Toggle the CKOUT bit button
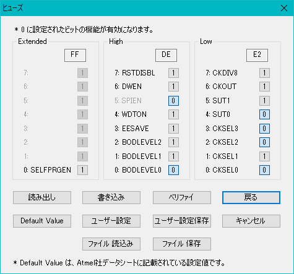This screenshot has width=294, height=274. coord(264,87)
